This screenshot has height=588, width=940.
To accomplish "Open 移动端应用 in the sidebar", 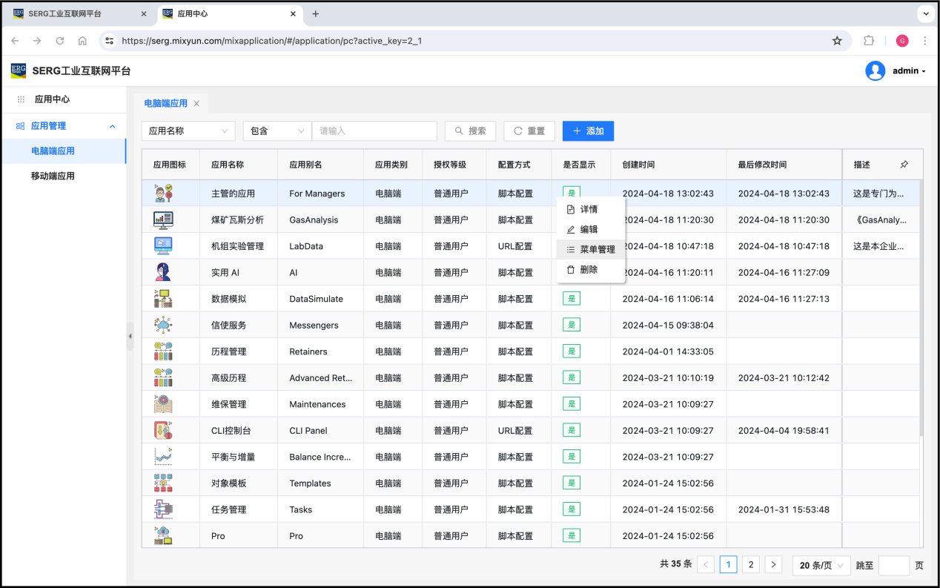I will (x=53, y=176).
